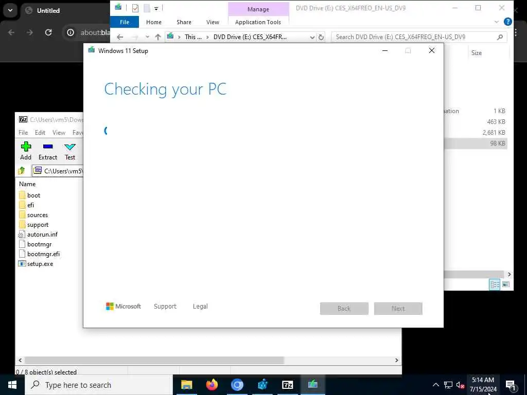Image resolution: width=527 pixels, height=395 pixels.
Task: Open the 7-Zip File menu
Action: tap(23, 133)
